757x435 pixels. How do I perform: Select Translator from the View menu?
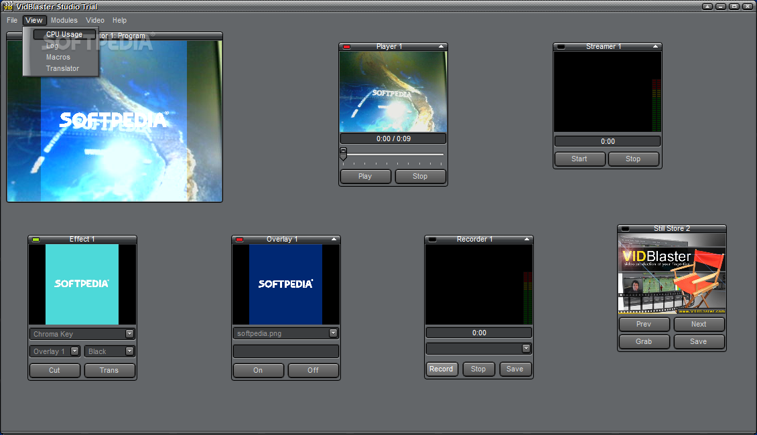[63, 68]
